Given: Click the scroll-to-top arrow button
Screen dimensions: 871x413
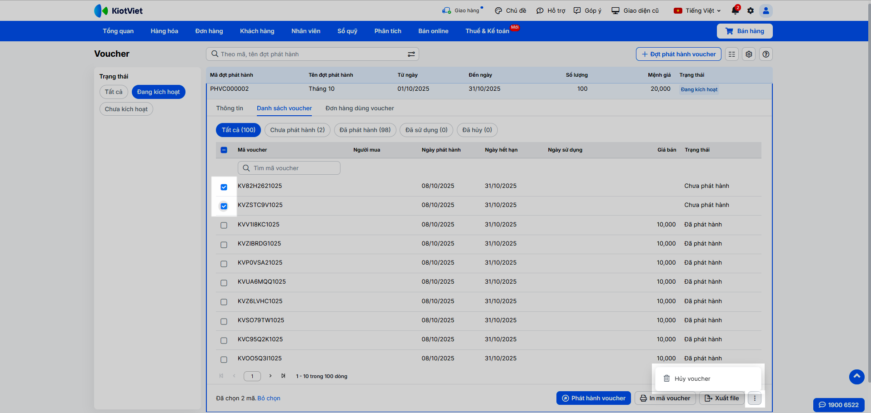Looking at the screenshot, I should pos(856,377).
